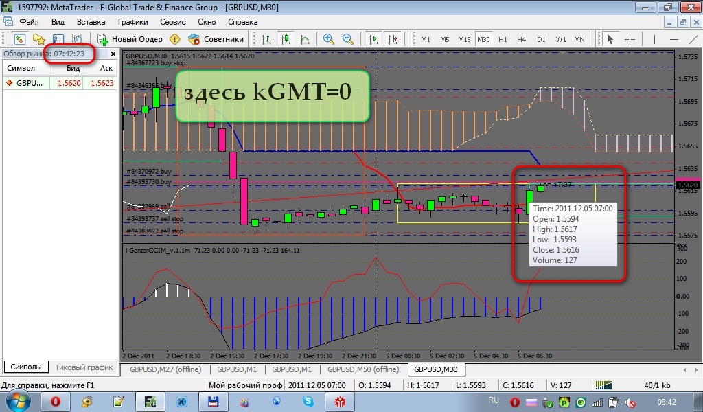
Task: Open the Вид menu
Action: 58,21
